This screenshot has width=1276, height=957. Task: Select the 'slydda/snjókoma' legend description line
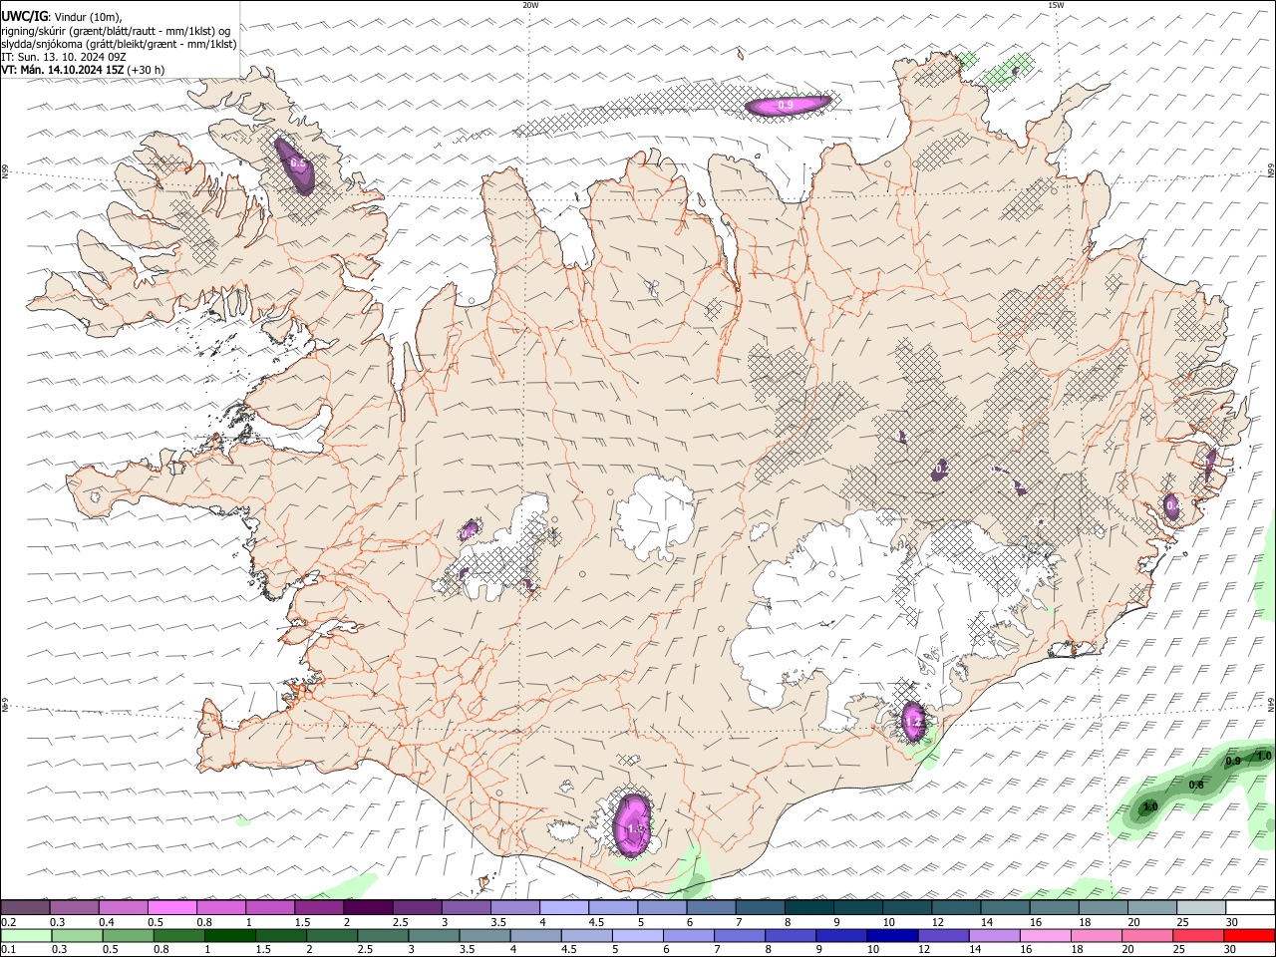coord(119,44)
